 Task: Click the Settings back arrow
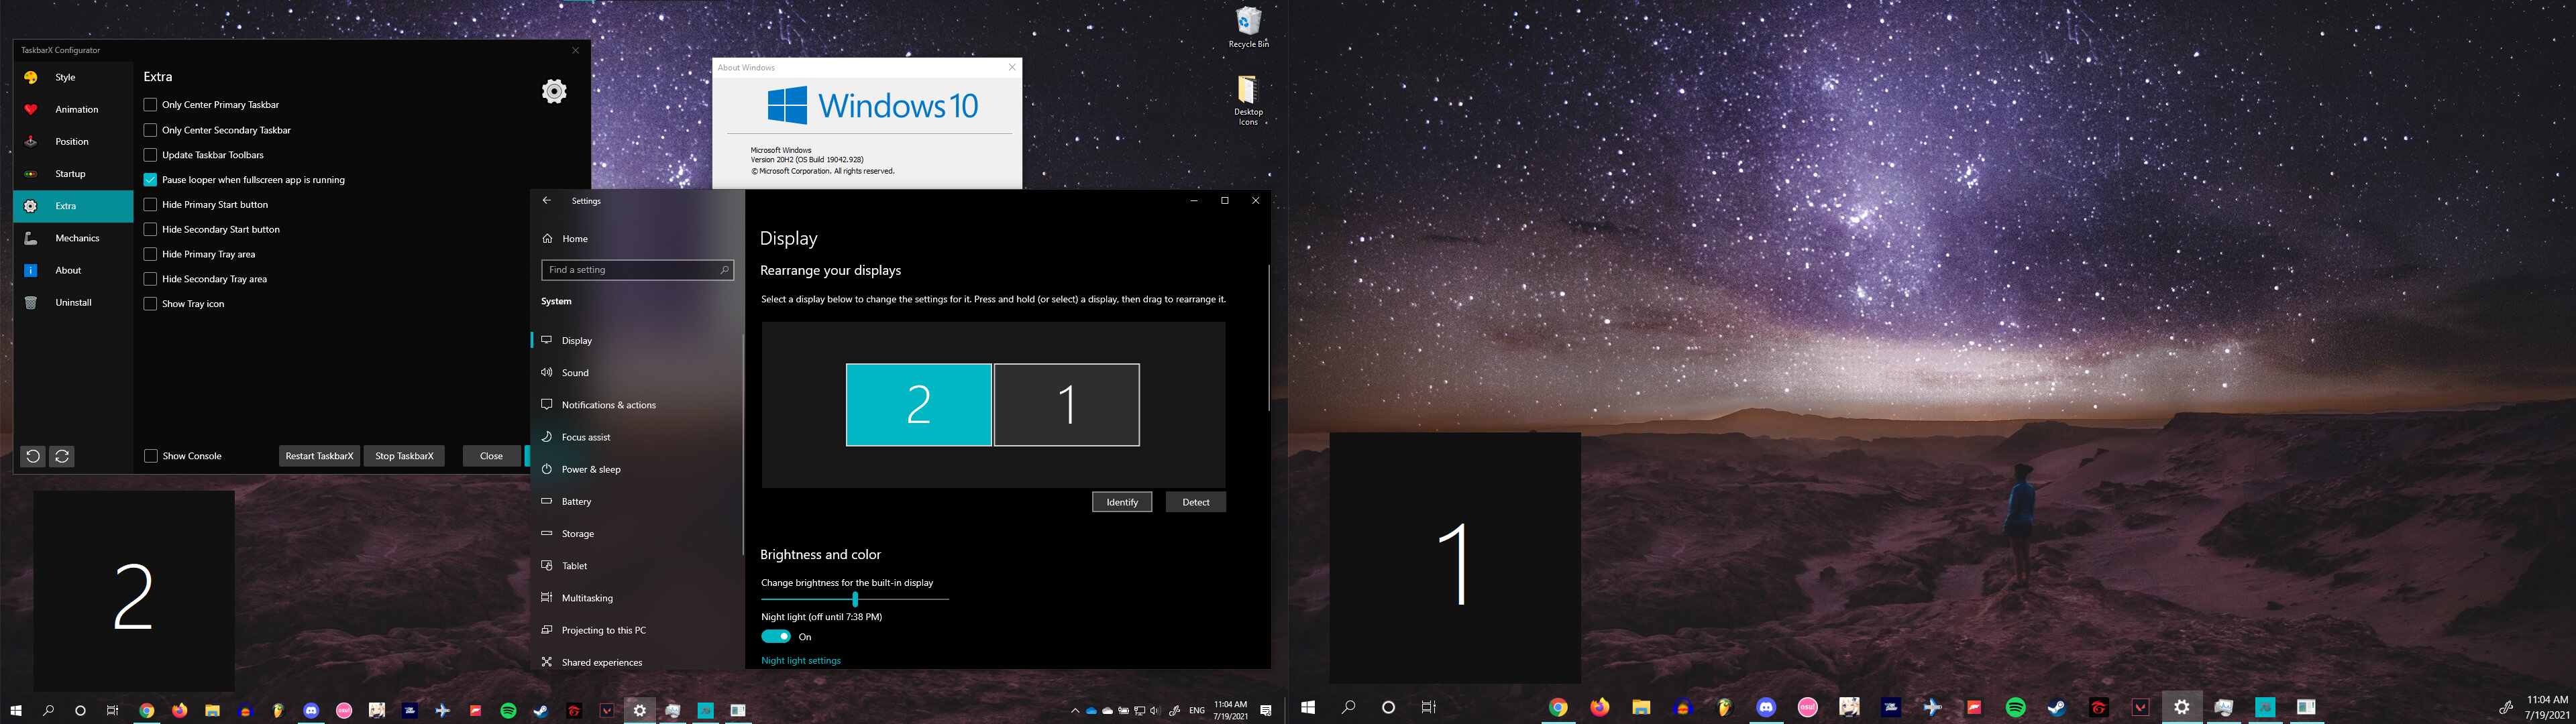(547, 201)
